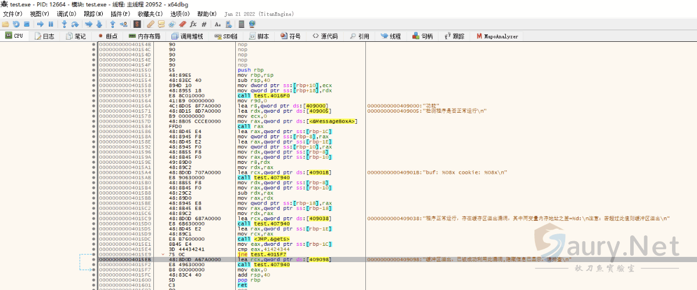Toggle breakpoint dot at address 0000000000401550
The image size is (697, 290).
pyautogui.click(x=94, y=70)
